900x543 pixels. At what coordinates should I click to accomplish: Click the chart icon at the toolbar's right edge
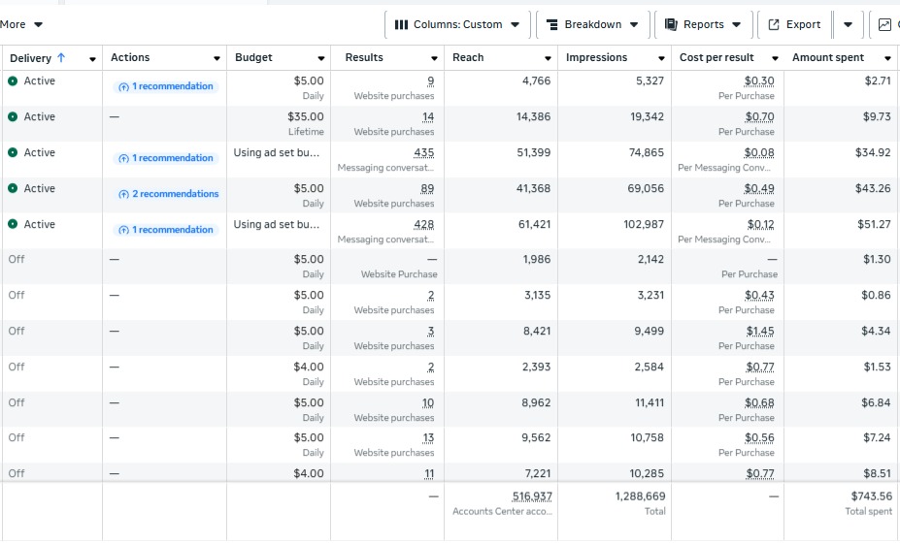884,25
